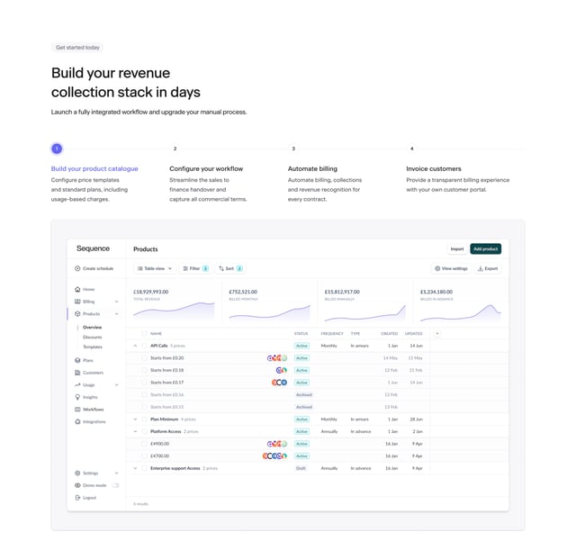Expand the Billing sidebar chevron
576x559 pixels.
point(116,302)
